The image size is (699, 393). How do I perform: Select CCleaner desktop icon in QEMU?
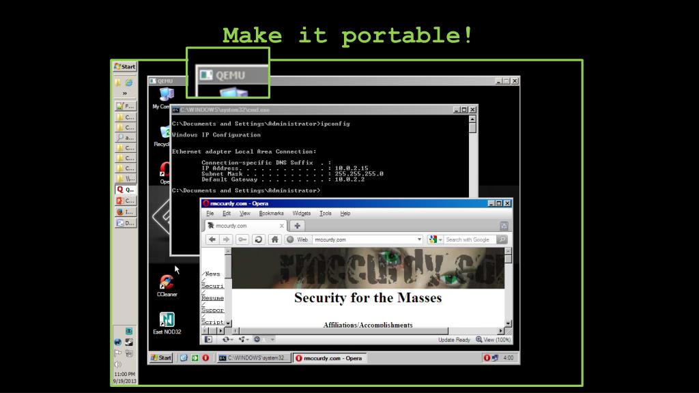click(x=167, y=286)
